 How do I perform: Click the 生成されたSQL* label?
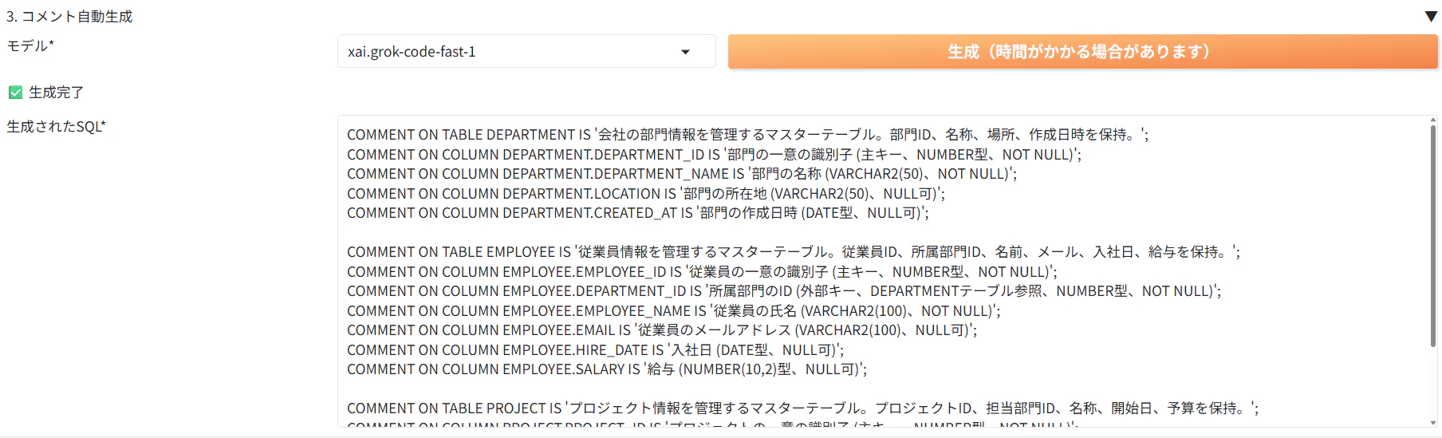[x=56, y=127]
